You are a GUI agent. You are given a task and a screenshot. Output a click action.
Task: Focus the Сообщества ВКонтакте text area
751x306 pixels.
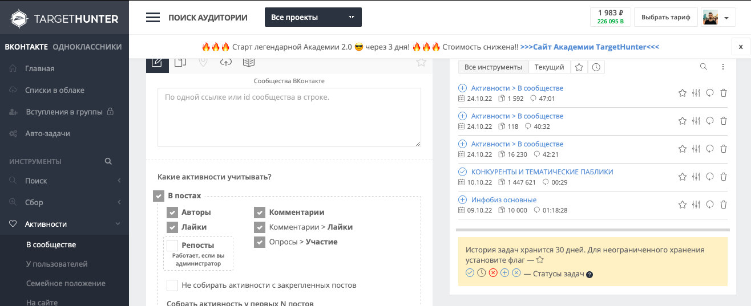(x=289, y=117)
